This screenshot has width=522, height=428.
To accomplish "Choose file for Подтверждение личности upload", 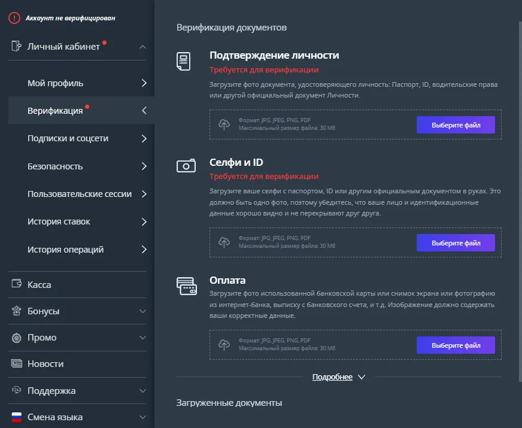I will click(456, 125).
